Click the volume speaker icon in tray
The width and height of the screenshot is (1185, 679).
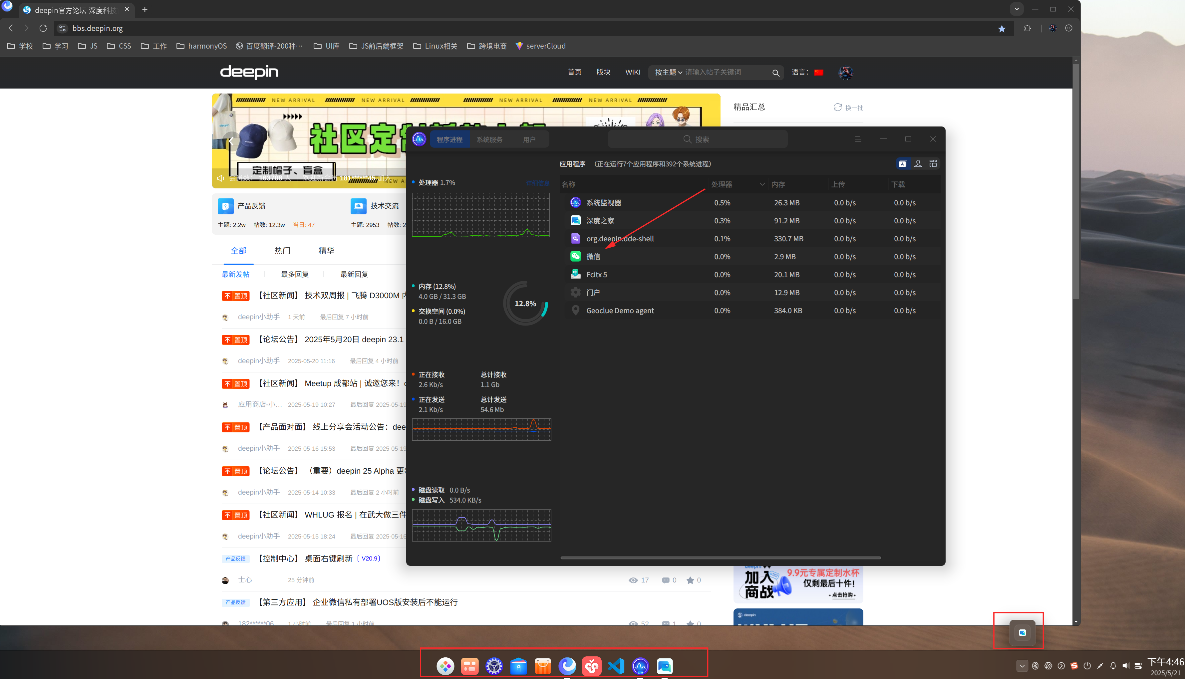[1126, 665]
